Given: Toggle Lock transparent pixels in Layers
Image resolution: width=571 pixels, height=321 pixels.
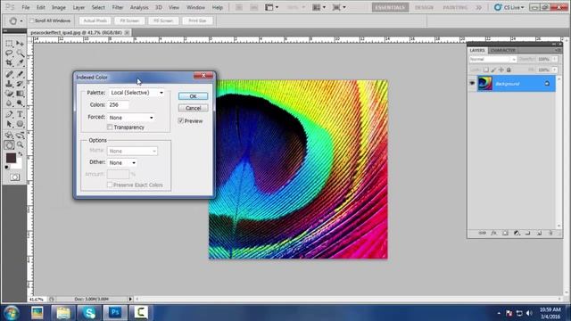Looking at the screenshot, I should point(485,70).
